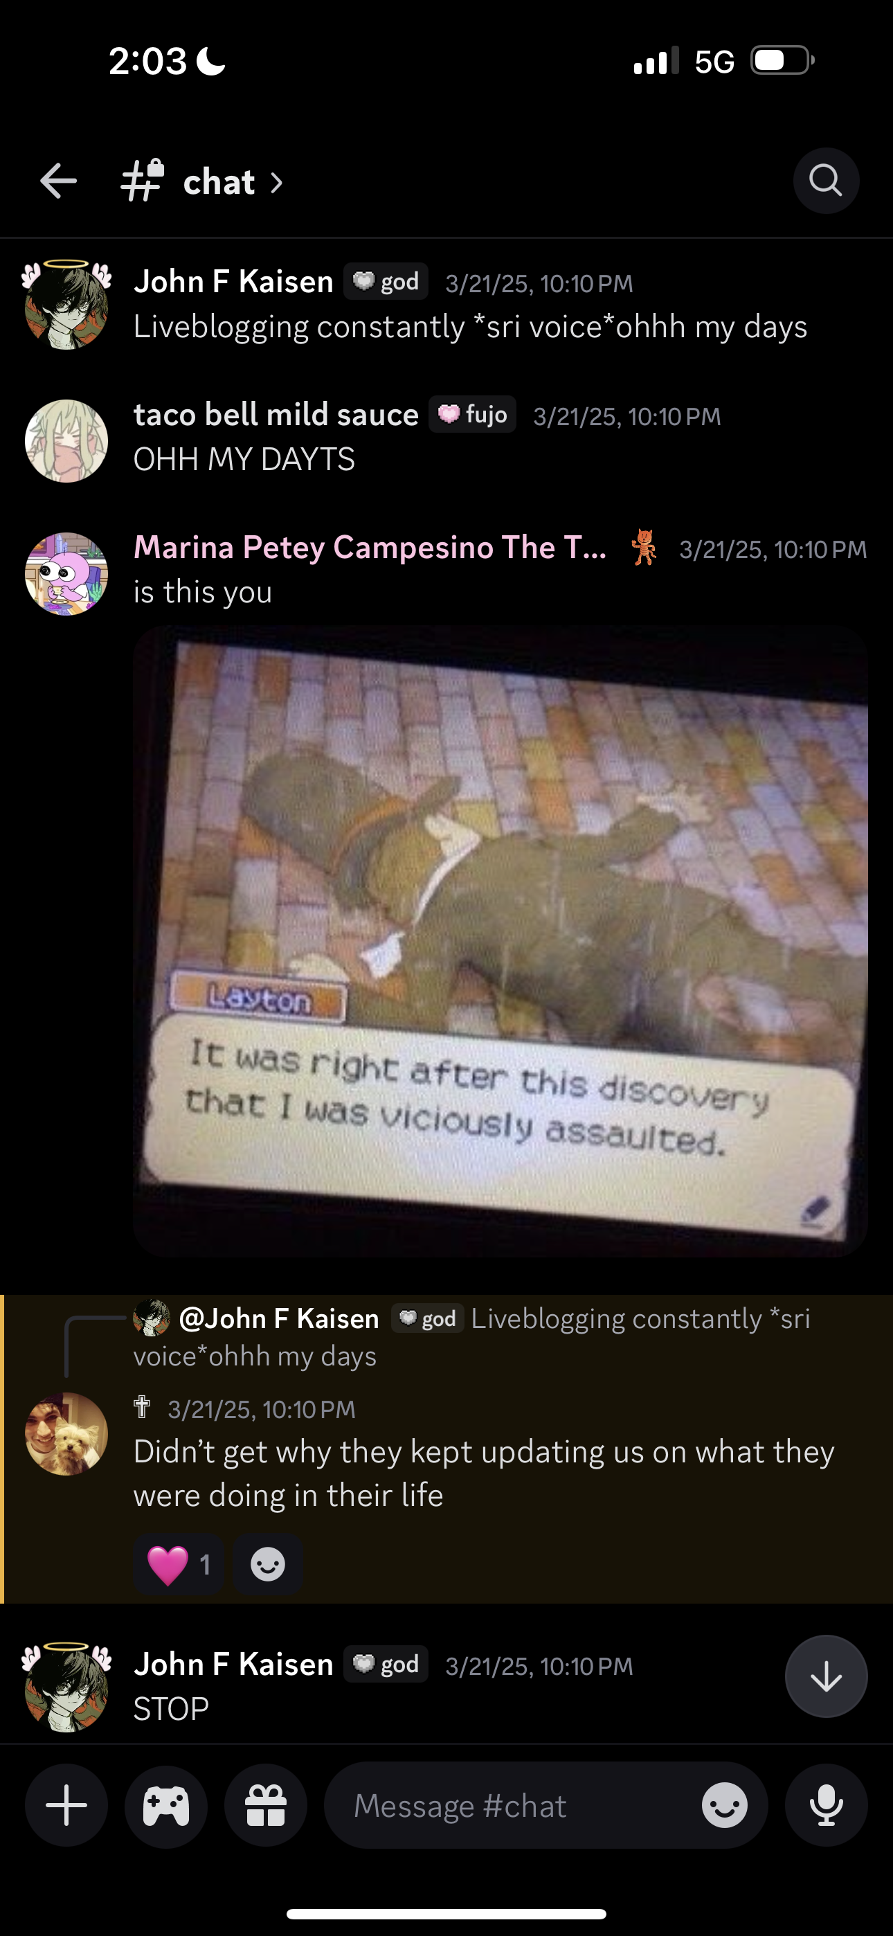The image size is (893, 1936).
Task: Toggle the pink heart reaction
Action: (x=179, y=1565)
